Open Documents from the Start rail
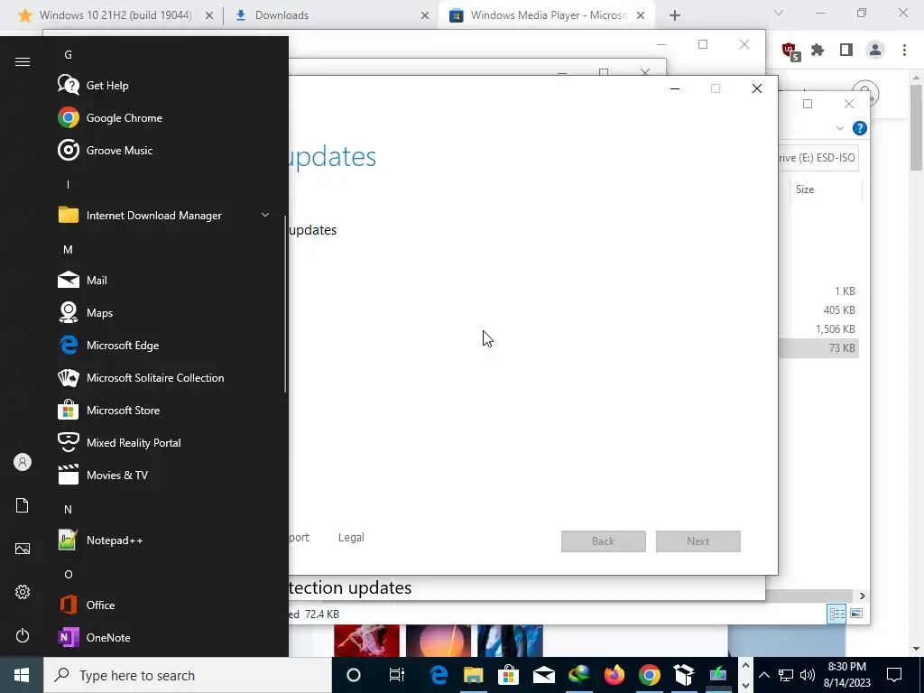 tap(23, 505)
